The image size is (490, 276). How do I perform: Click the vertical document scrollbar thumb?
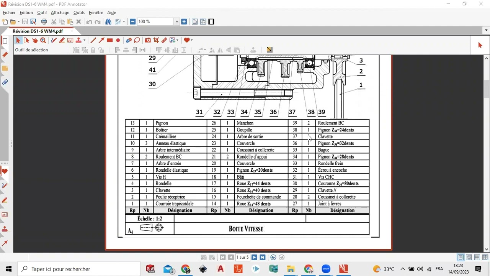click(487, 89)
